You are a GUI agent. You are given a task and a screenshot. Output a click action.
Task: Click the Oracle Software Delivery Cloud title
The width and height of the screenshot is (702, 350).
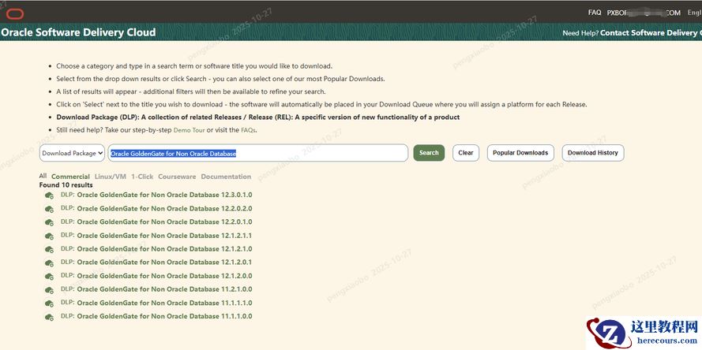(78, 32)
